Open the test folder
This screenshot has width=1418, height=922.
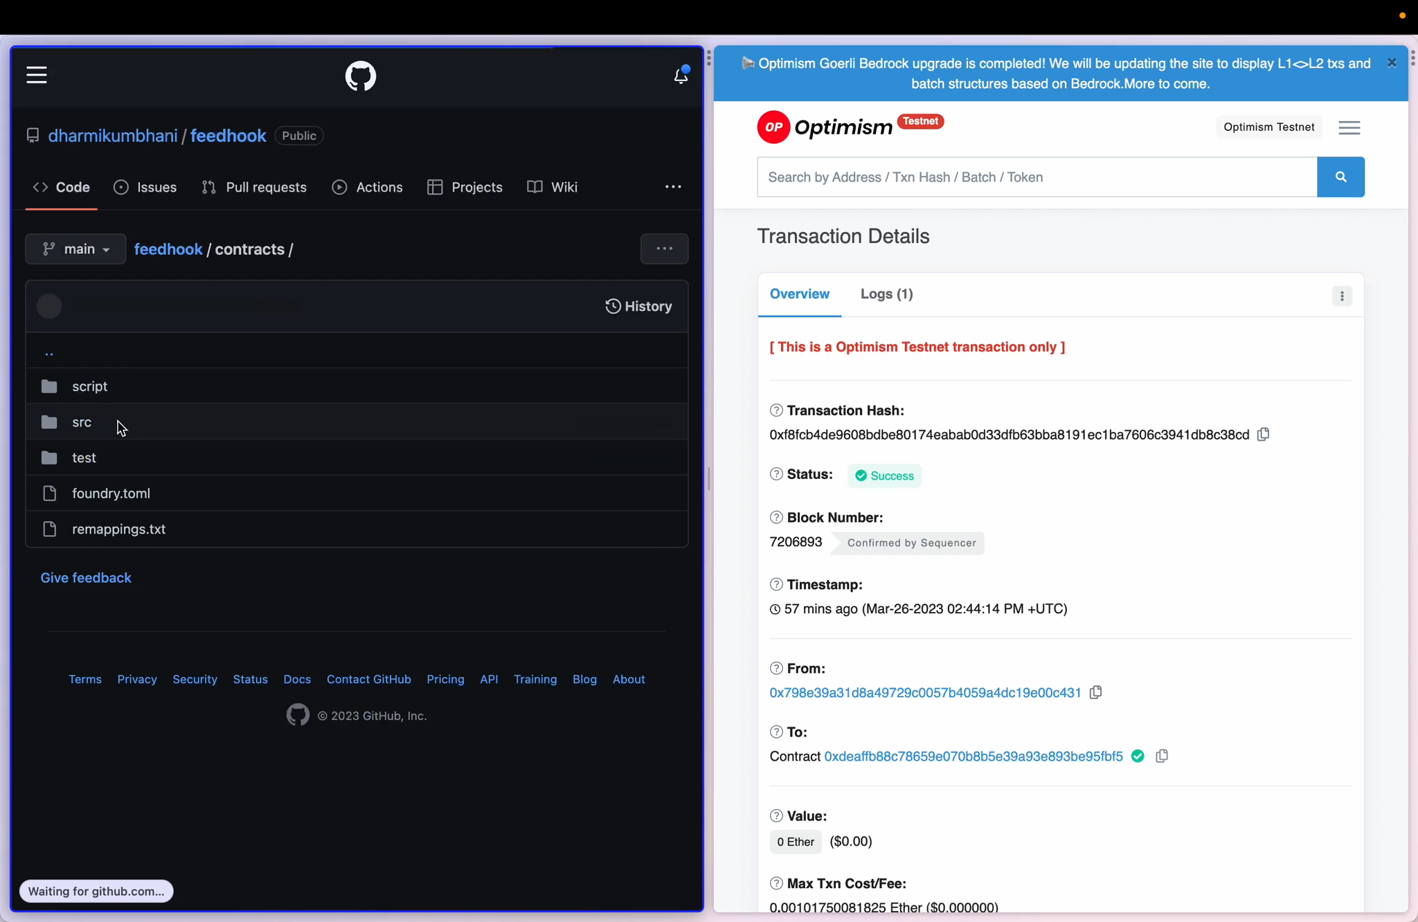point(84,458)
